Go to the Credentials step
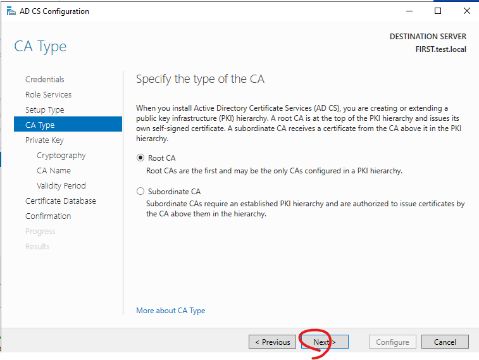The width and height of the screenshot is (479, 360). point(44,79)
